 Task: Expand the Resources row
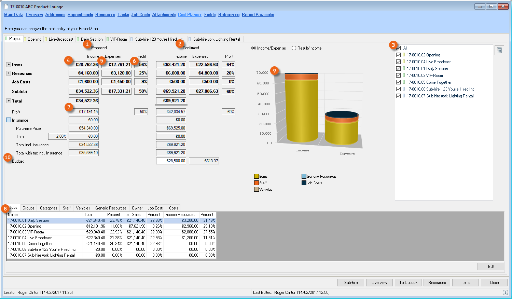click(9, 73)
